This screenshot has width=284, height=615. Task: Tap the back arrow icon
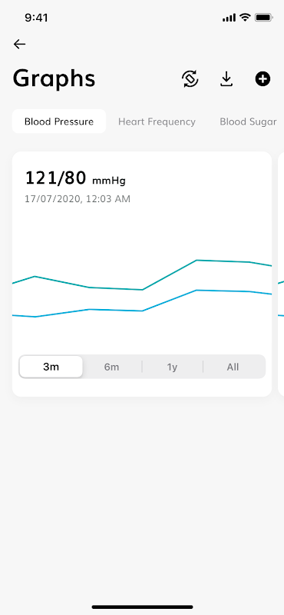point(19,45)
